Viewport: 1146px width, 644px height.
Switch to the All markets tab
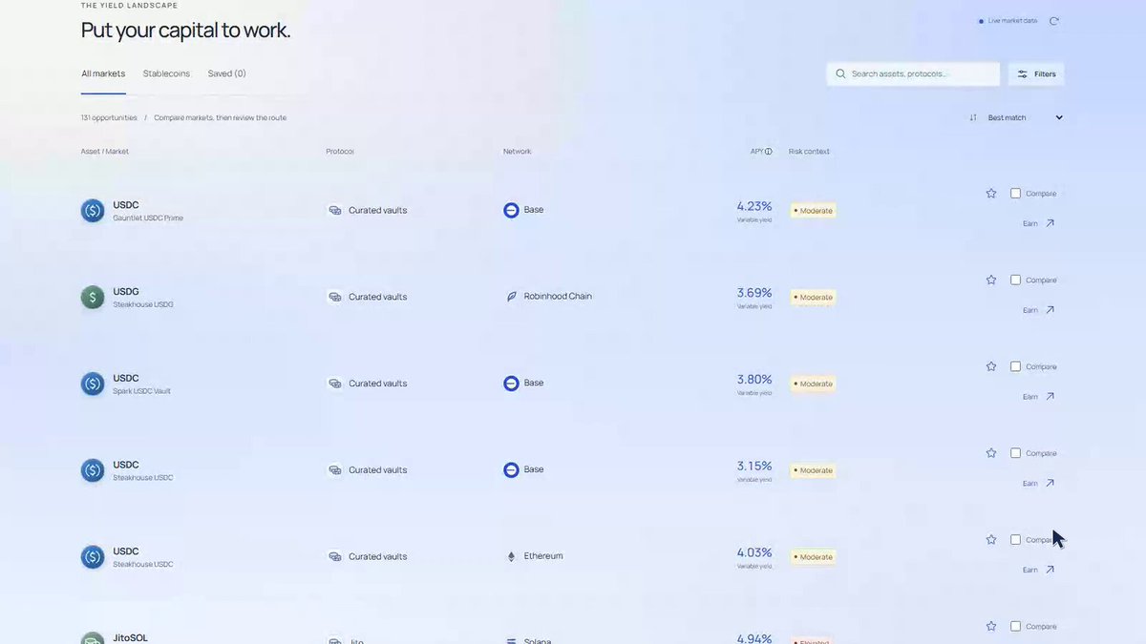tap(103, 73)
